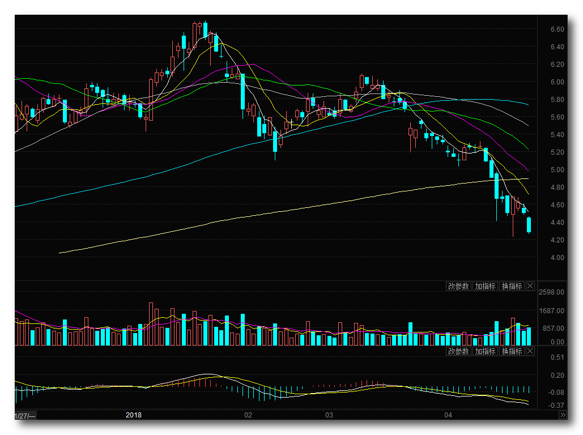Click the 4.00 price axis label

(556, 257)
